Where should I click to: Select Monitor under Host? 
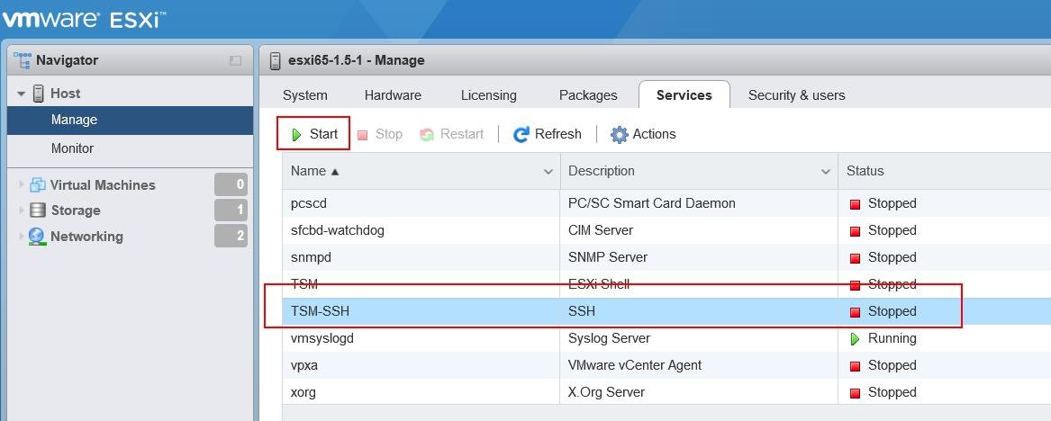tap(72, 148)
